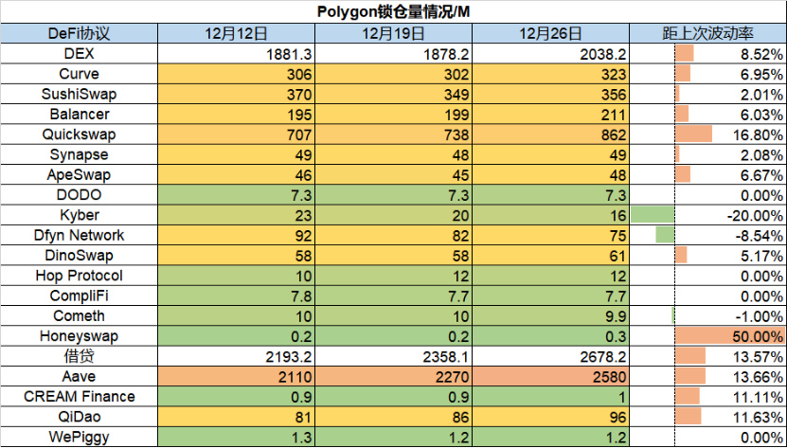Click the 'Balancer' protocol cell
Image resolution: width=787 pixels, height=448 pixels.
(x=79, y=114)
